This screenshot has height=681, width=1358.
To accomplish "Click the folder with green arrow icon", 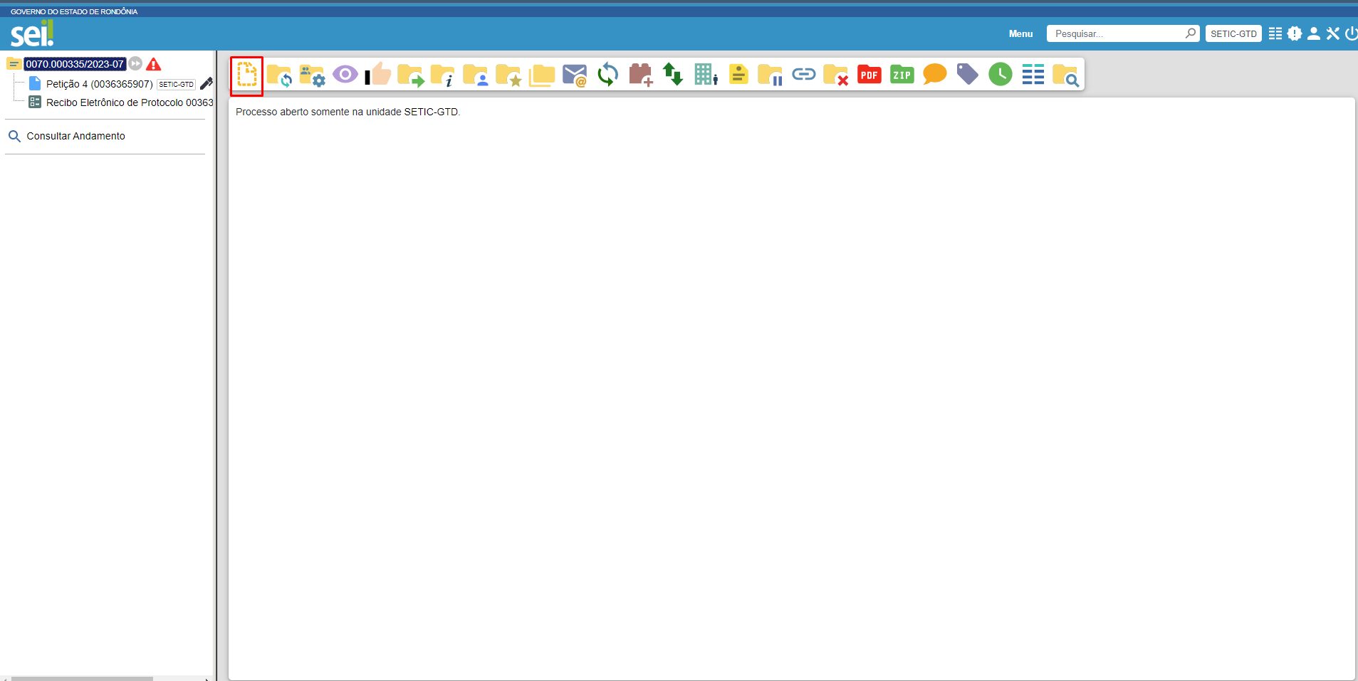I will pos(411,75).
